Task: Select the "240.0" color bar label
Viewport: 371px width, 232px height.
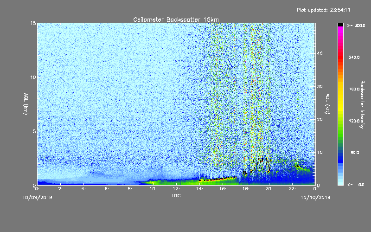Action: pos(354,57)
